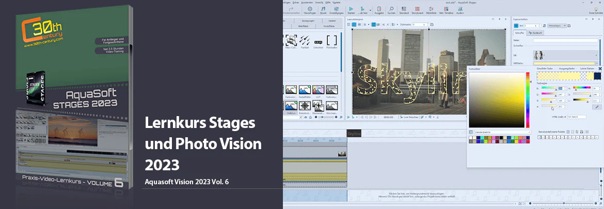The width and height of the screenshot is (604, 209).
Task: Switch to the Storyboard view icon
Action: pyautogui.click(x=418, y=10)
